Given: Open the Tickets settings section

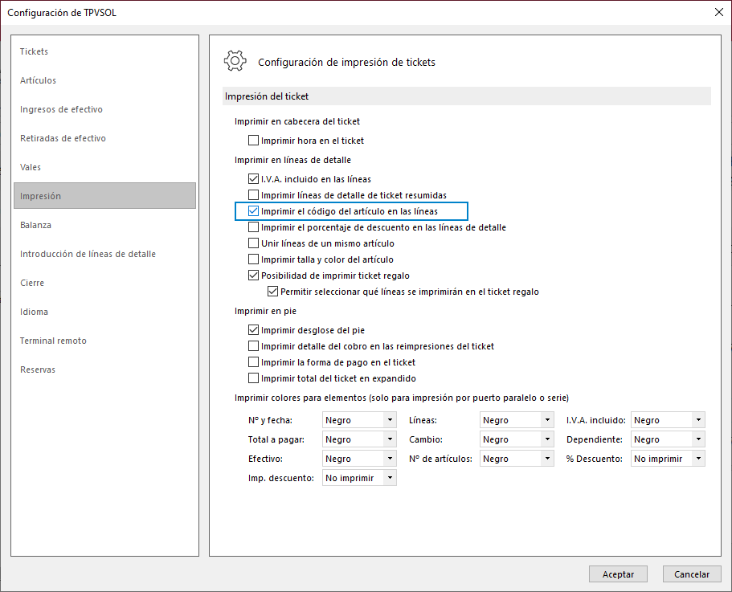Looking at the screenshot, I should [x=34, y=51].
